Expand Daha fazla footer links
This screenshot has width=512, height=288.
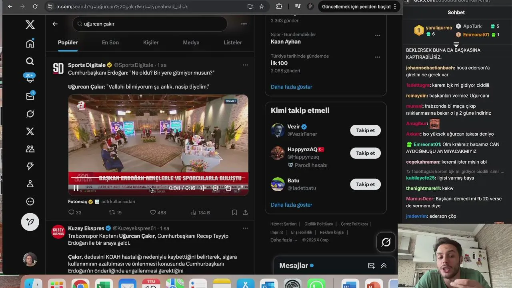(284, 240)
